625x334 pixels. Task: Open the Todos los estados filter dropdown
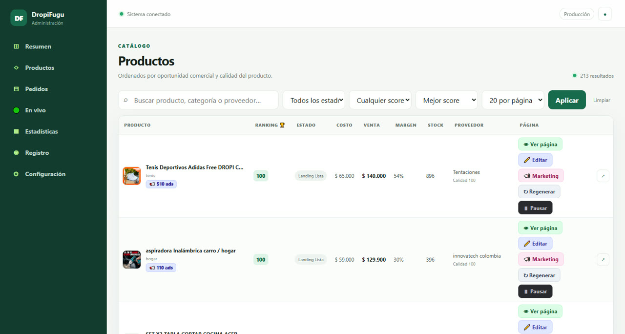point(314,100)
